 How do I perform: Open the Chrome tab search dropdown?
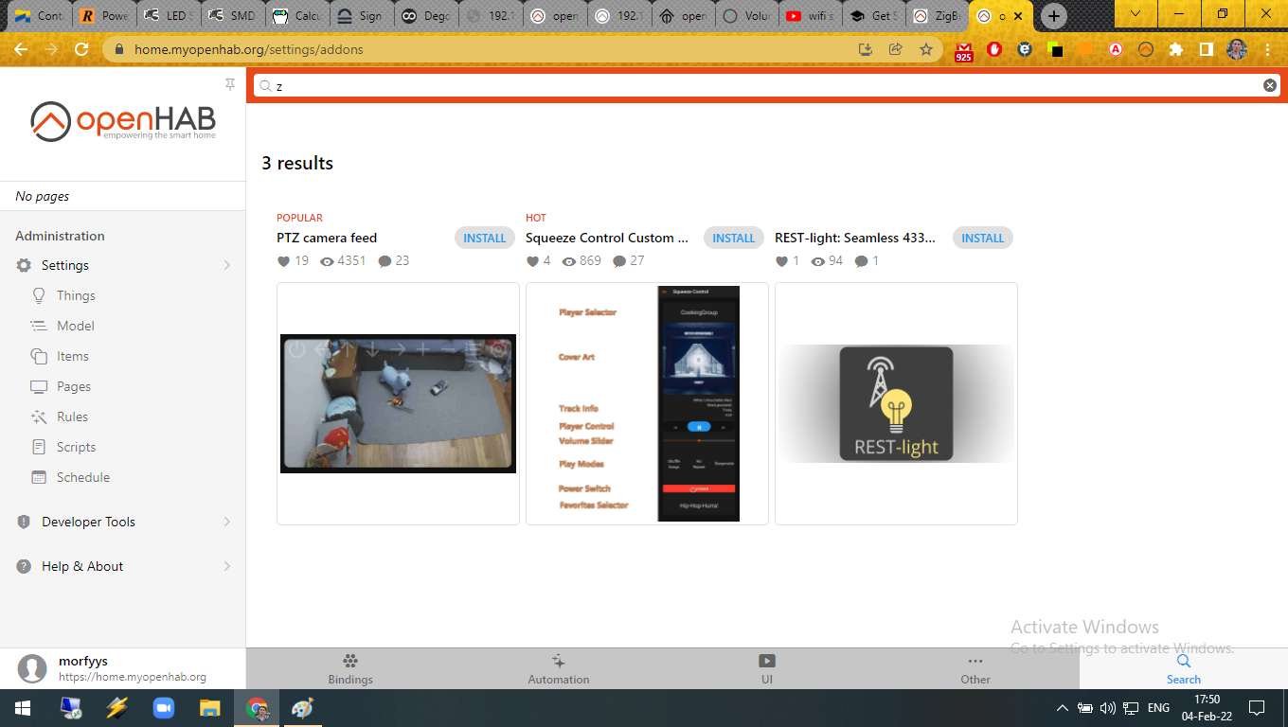tap(1136, 14)
